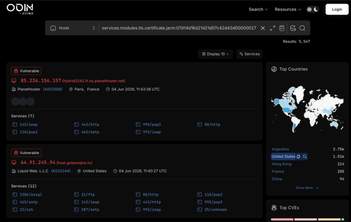Click the ODIN by Cyble logo
Viewport: 351px width, 222px height.
tap(20, 9)
